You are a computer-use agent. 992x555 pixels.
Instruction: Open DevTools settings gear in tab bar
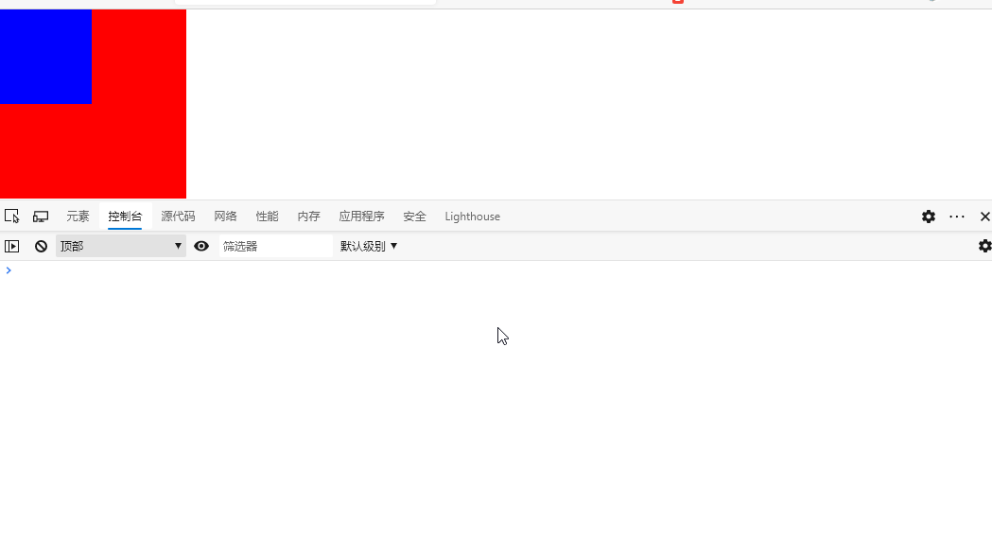pos(928,217)
